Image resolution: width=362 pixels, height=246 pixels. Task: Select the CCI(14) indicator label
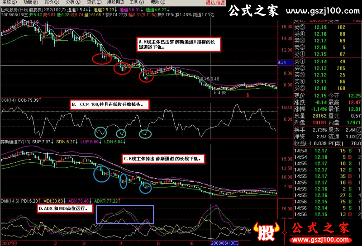[x=8, y=100]
